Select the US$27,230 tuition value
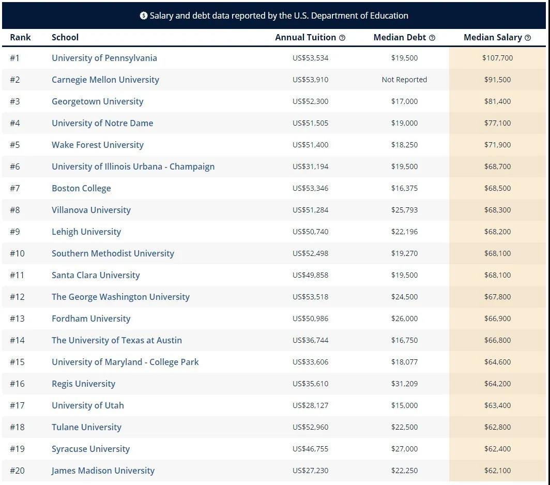550x485 pixels. coord(311,471)
